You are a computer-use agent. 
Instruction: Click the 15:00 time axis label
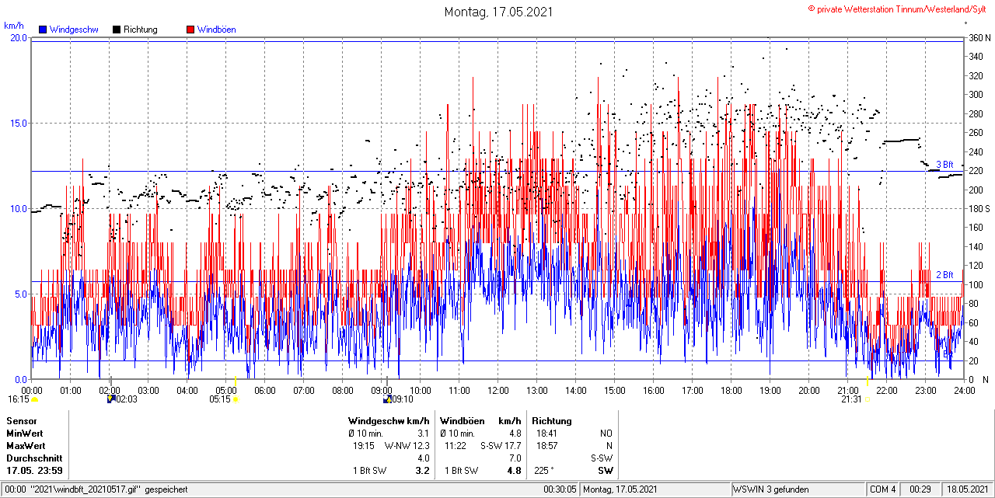[614, 390]
